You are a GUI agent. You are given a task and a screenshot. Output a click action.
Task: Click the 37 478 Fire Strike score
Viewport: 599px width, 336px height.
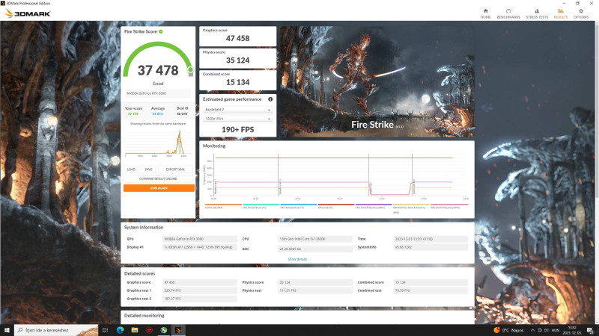tap(158, 70)
